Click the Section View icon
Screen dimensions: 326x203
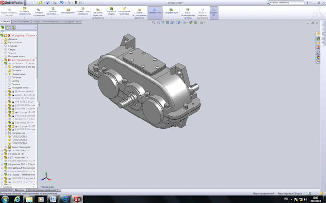pos(167,22)
